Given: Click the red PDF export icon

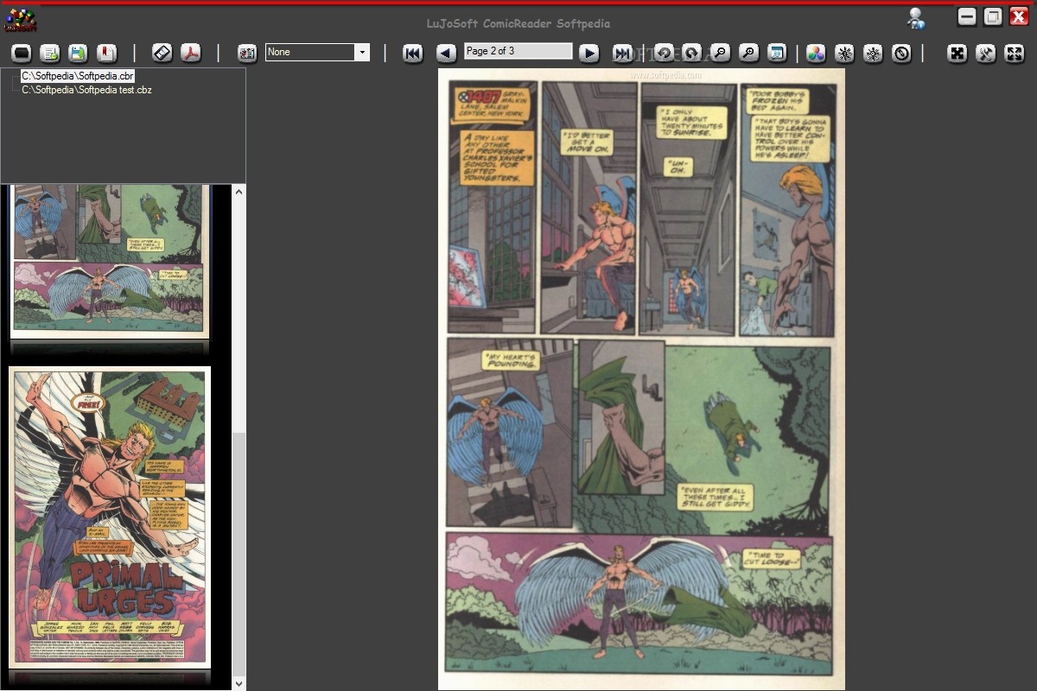Looking at the screenshot, I should (x=191, y=53).
